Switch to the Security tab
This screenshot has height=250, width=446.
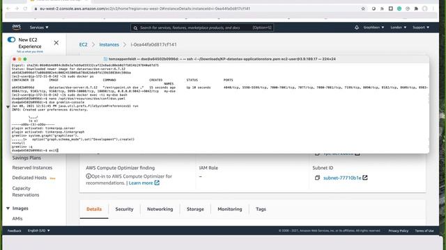(x=124, y=209)
